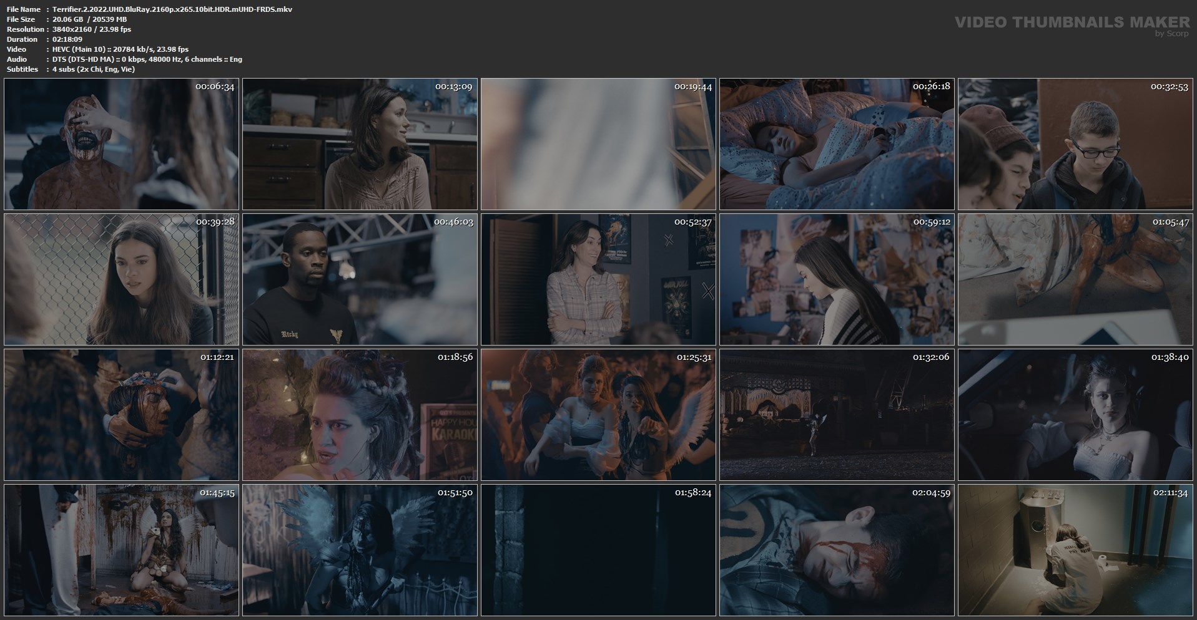Open the sleeping scene thumbnail 00:26:18
1197x620 pixels.
[837, 144]
